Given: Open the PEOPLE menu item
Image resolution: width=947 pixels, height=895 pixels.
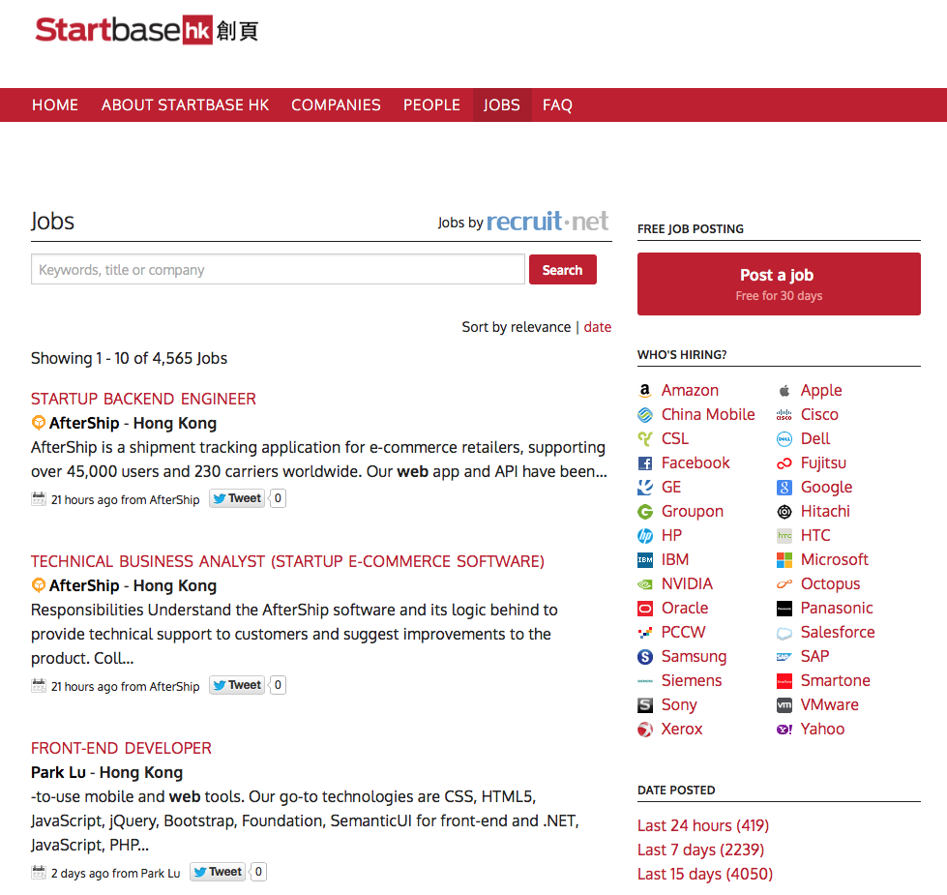Looking at the screenshot, I should (431, 105).
